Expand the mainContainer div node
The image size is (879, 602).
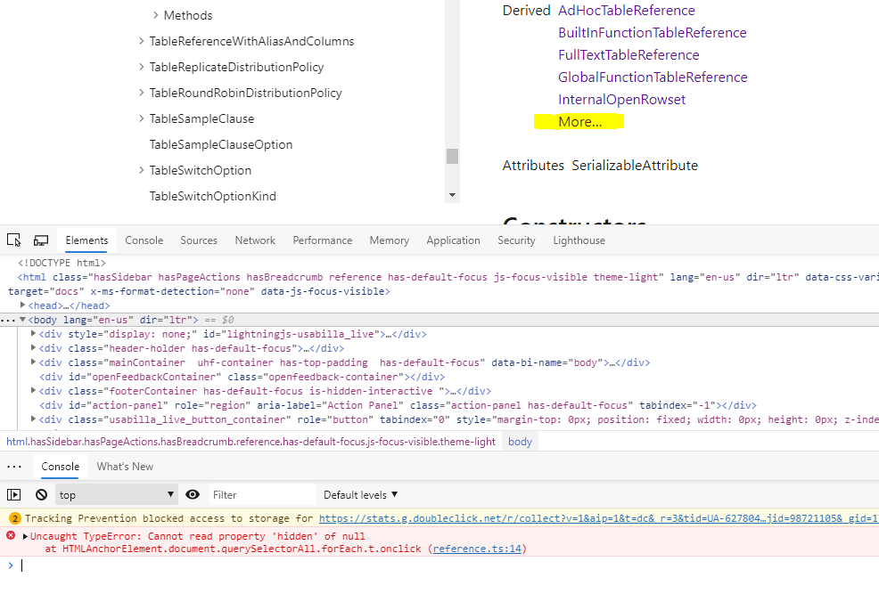33,362
